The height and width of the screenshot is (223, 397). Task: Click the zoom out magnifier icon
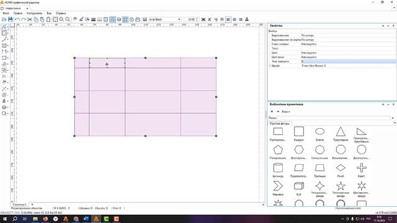coord(68,19)
